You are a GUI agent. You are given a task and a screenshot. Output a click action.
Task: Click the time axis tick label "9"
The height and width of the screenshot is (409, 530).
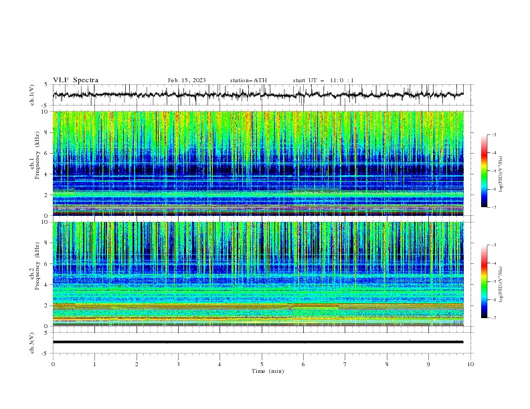click(428, 364)
